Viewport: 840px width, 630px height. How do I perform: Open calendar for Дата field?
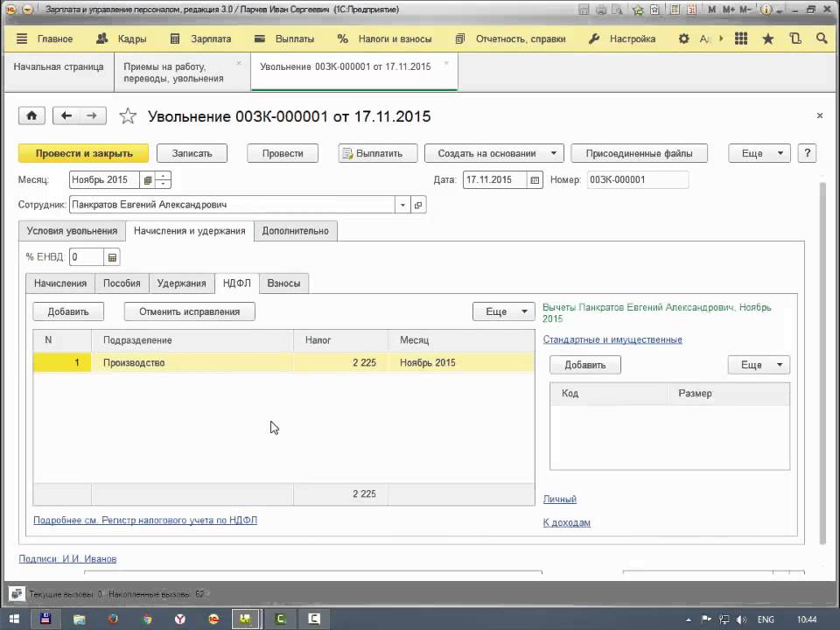click(535, 180)
